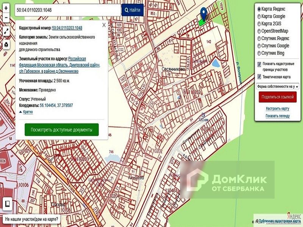
Task: Click the Яндекс logo on map
Action: [294, 216]
